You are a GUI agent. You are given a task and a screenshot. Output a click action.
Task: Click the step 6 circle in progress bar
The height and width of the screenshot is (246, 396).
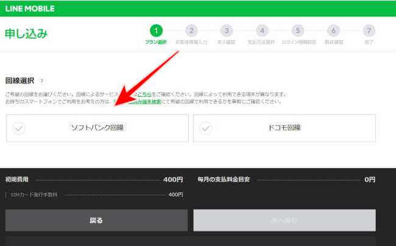pyautogui.click(x=333, y=31)
